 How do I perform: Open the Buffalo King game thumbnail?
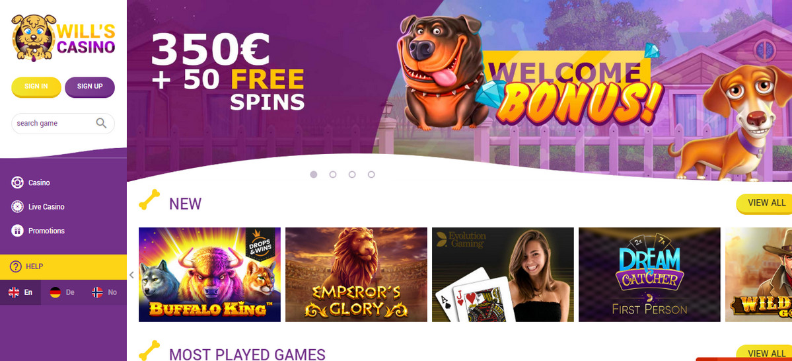[x=209, y=274]
